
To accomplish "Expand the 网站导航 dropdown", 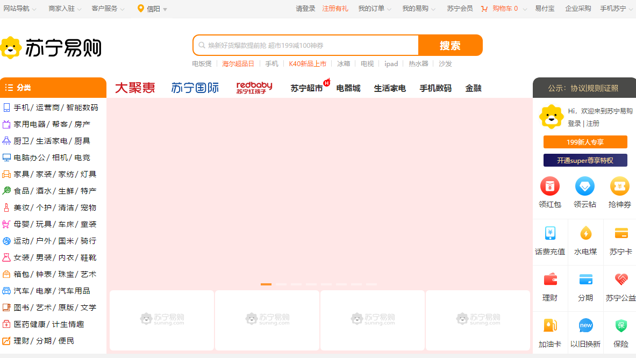I will 20,9.
